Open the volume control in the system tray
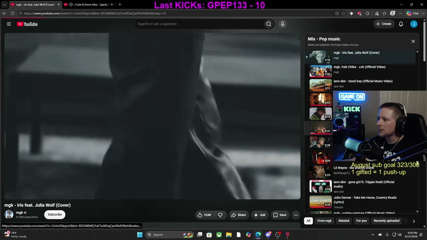427x240 pixels. coord(400,235)
